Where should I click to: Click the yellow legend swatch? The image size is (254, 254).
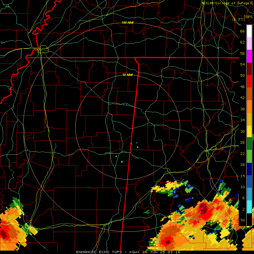click(249, 132)
